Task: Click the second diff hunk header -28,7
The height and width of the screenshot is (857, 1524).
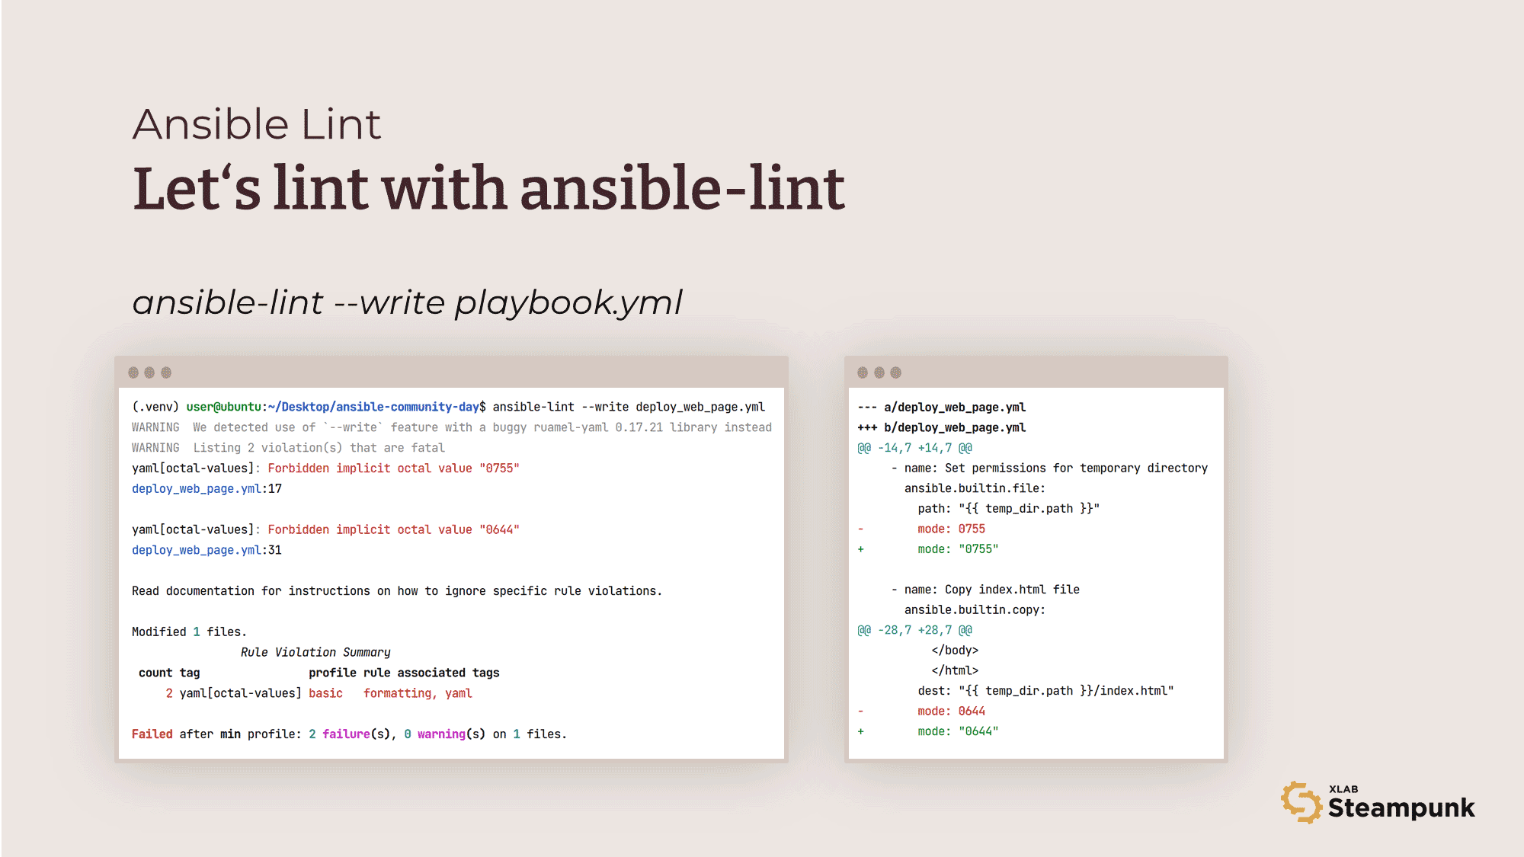Action: click(x=914, y=630)
